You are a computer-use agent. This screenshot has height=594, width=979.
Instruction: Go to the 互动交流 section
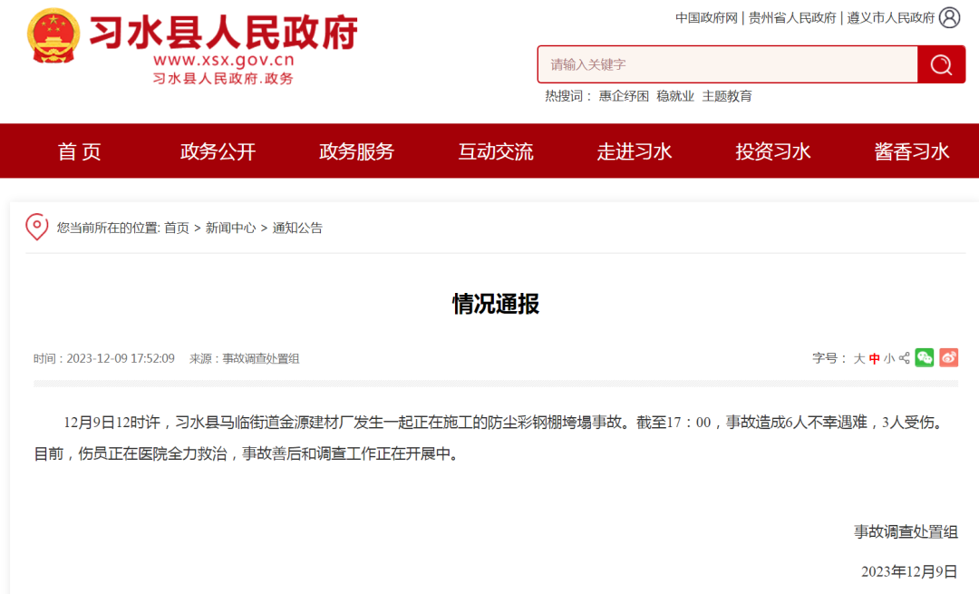496,151
